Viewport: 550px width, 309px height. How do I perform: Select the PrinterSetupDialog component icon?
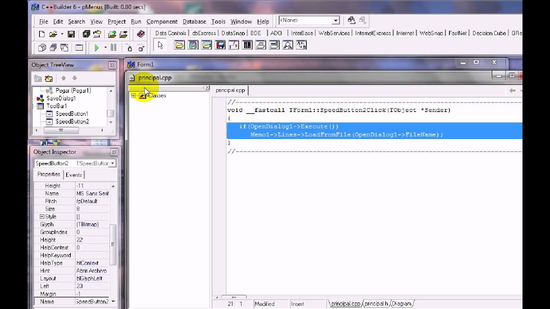click(274, 45)
